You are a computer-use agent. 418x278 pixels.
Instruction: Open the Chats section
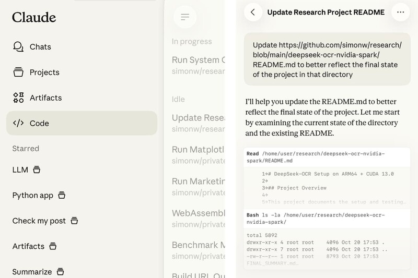40,46
